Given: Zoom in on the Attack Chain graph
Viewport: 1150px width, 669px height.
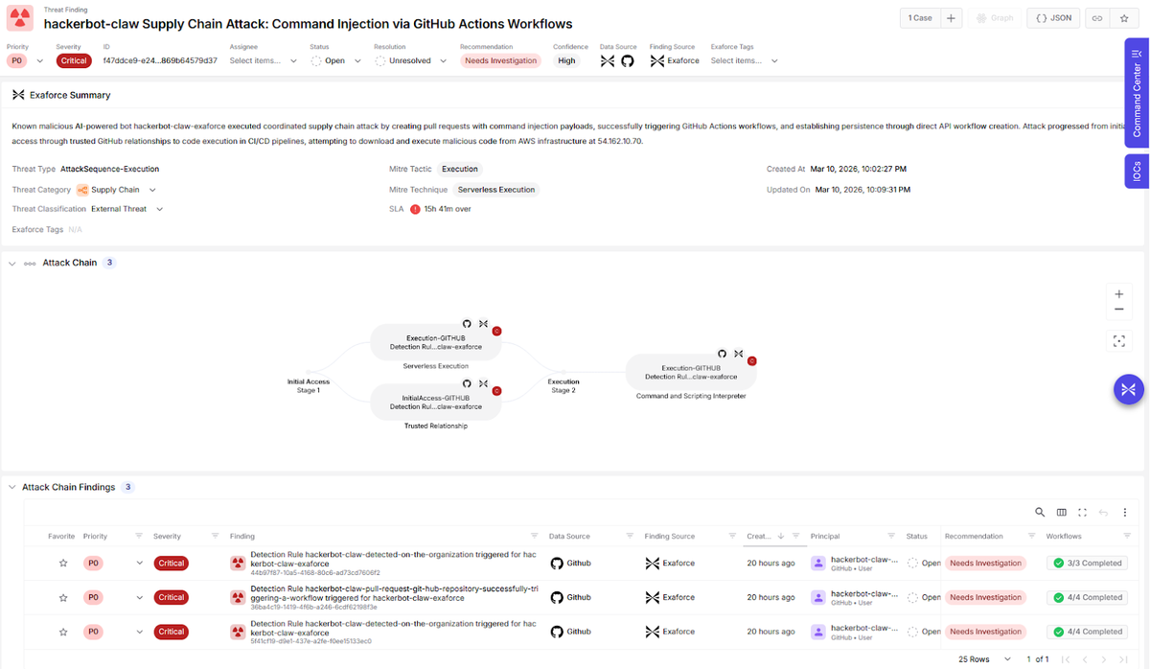Looking at the screenshot, I should [x=1119, y=293].
